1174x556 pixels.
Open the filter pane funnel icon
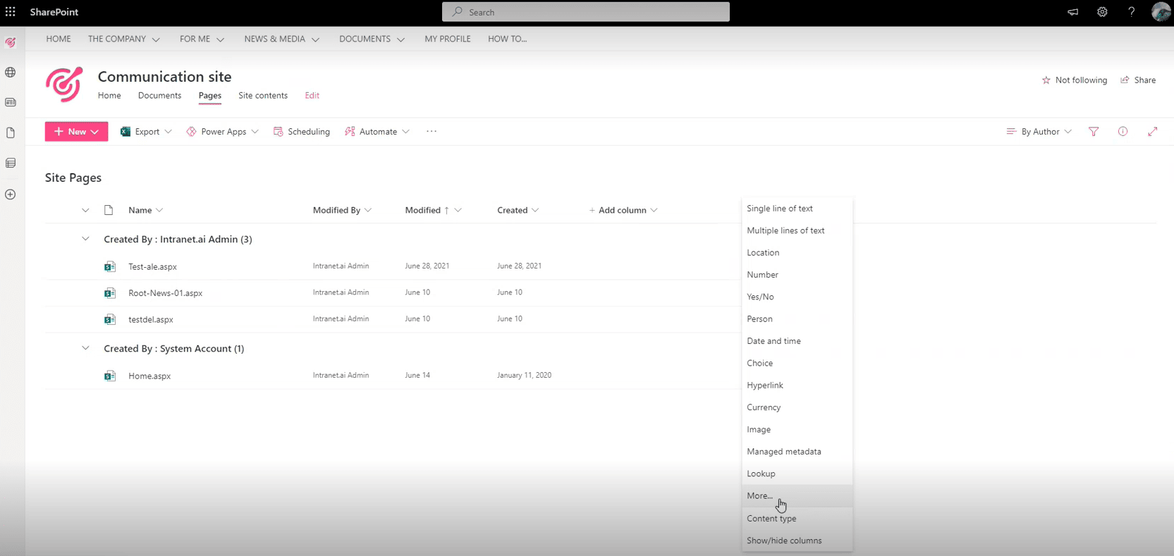click(x=1094, y=132)
